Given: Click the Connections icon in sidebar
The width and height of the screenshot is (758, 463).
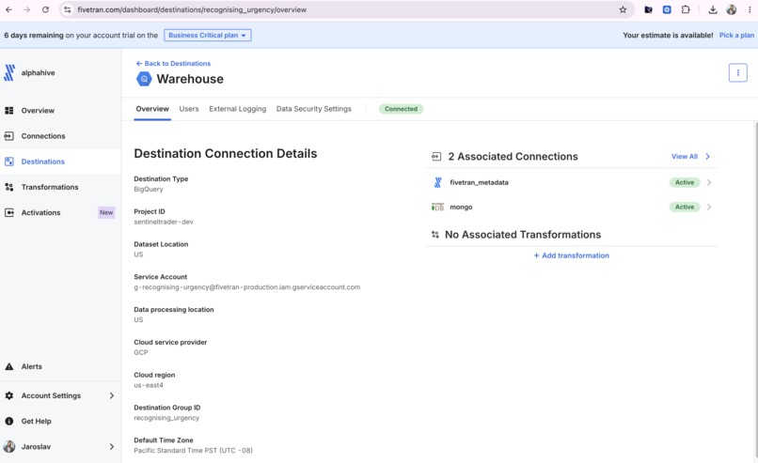Looking at the screenshot, I should 9,136.
